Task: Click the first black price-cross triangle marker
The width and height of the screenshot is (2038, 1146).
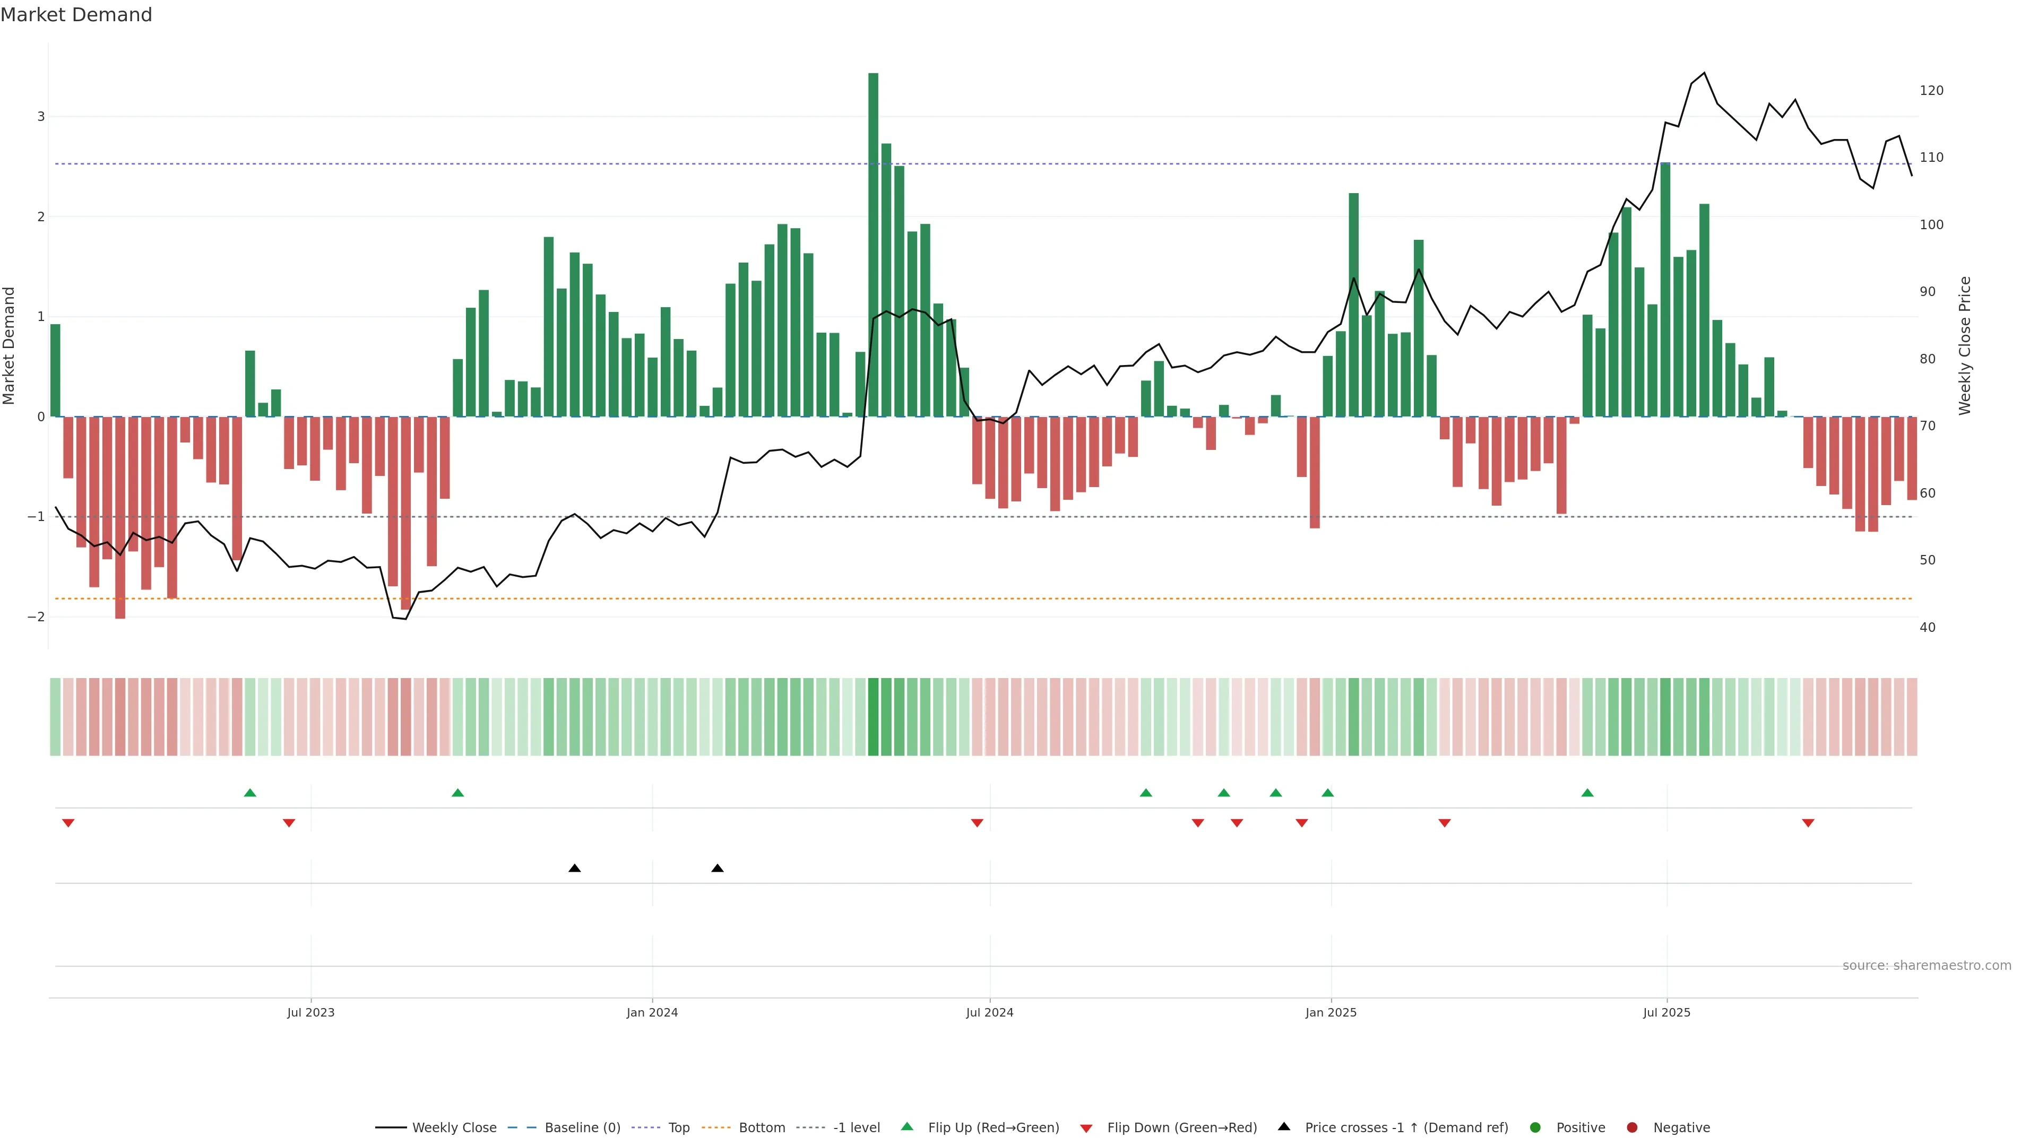Action: [575, 869]
